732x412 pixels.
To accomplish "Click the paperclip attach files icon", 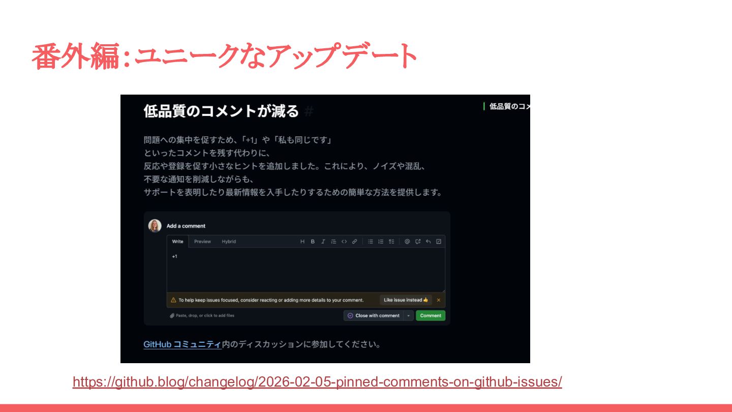I will [x=172, y=315].
